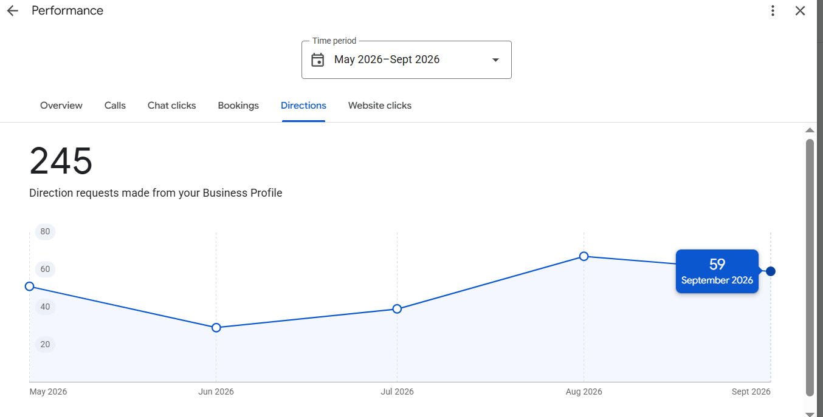Click the Jul 2026 axis label
The height and width of the screenshot is (417, 823).
pos(398,392)
